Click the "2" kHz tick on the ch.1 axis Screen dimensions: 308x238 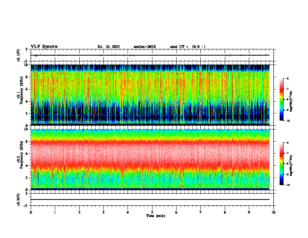27,114
